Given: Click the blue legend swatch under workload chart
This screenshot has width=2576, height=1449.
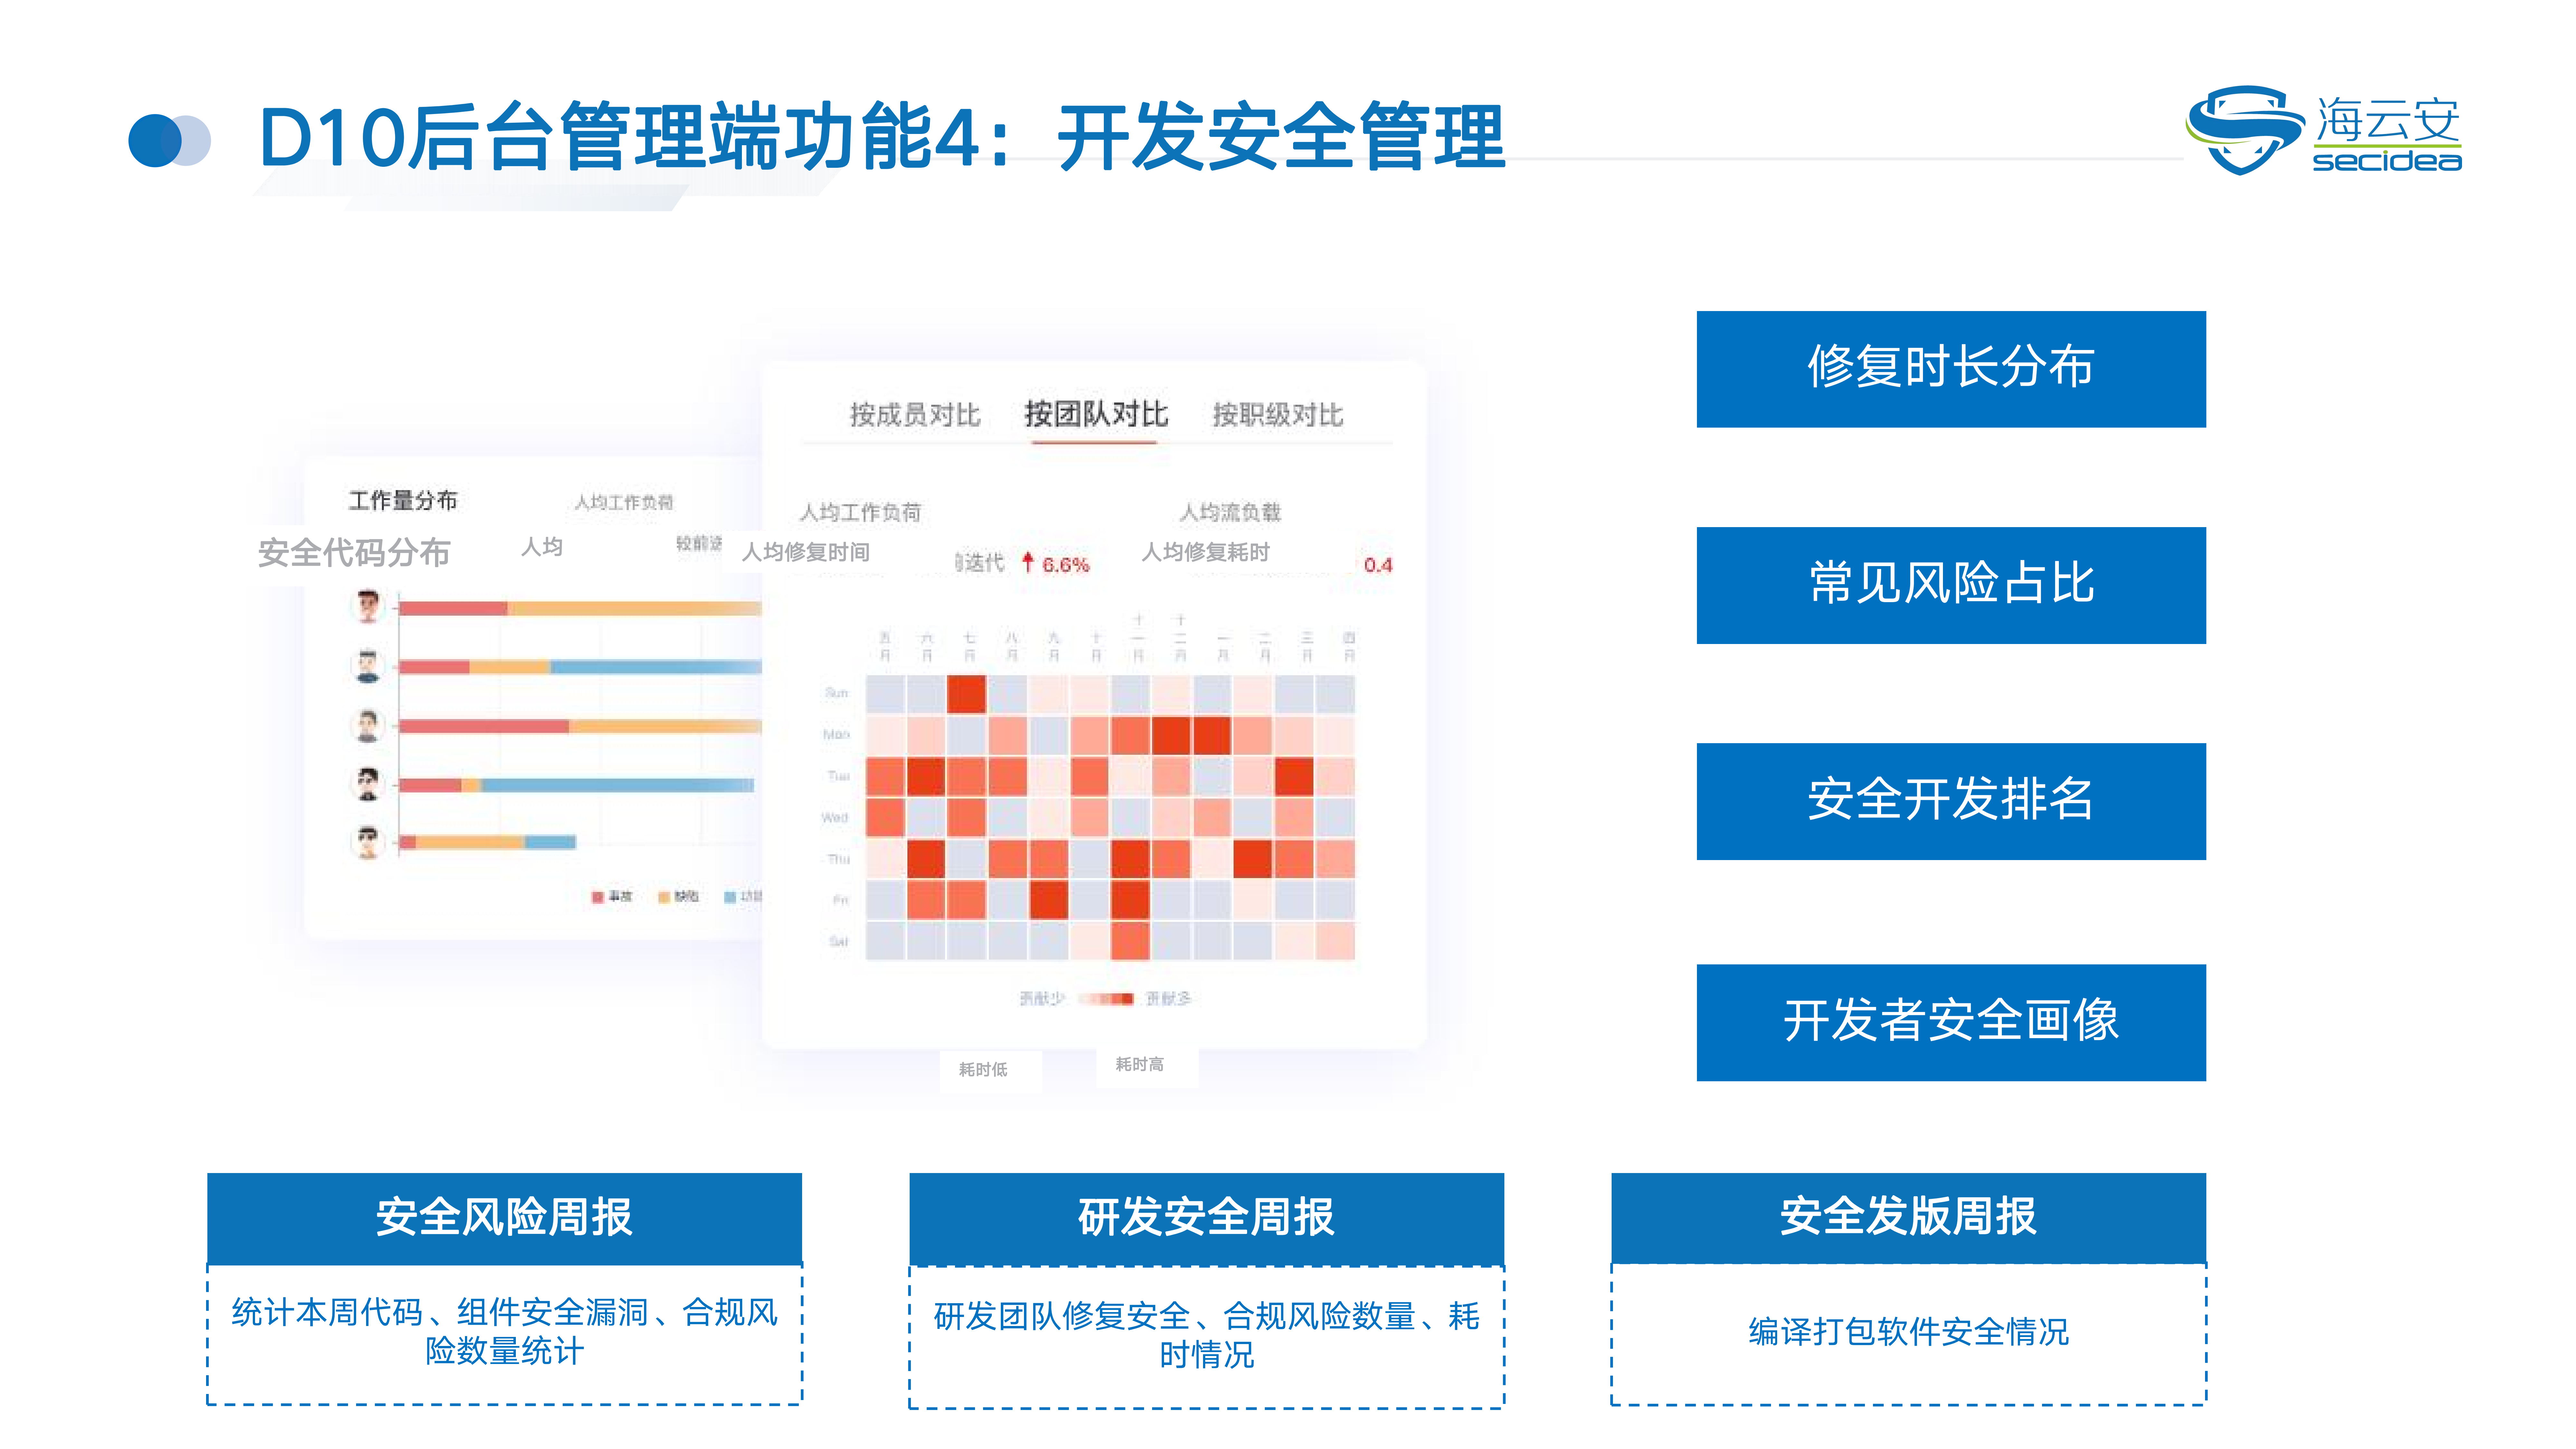Looking at the screenshot, I should pos(730,897).
